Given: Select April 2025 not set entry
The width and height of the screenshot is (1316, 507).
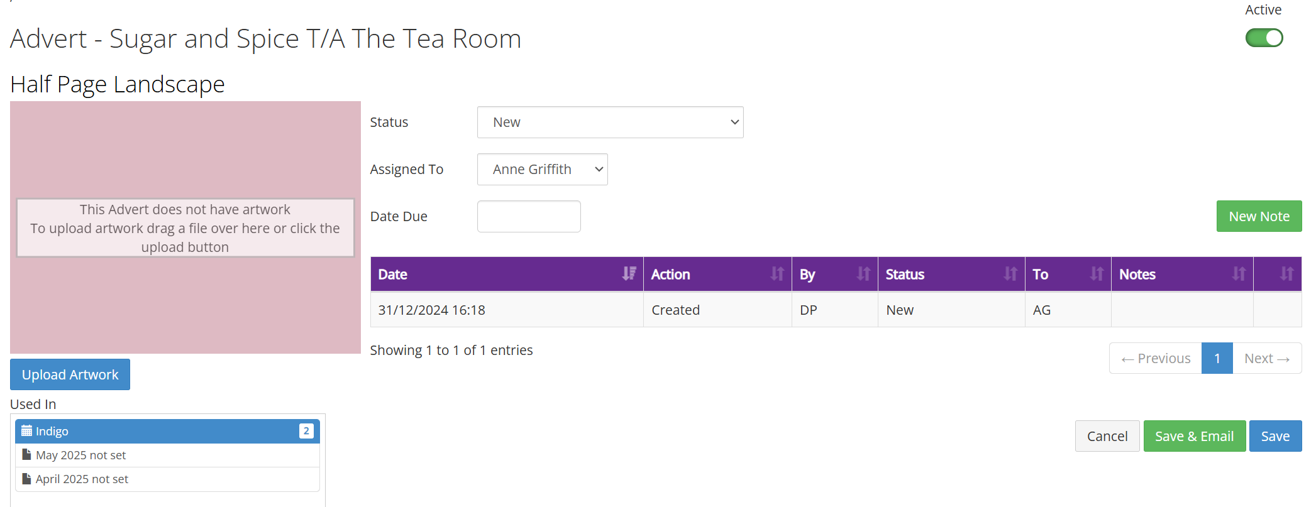Looking at the screenshot, I should [167, 479].
